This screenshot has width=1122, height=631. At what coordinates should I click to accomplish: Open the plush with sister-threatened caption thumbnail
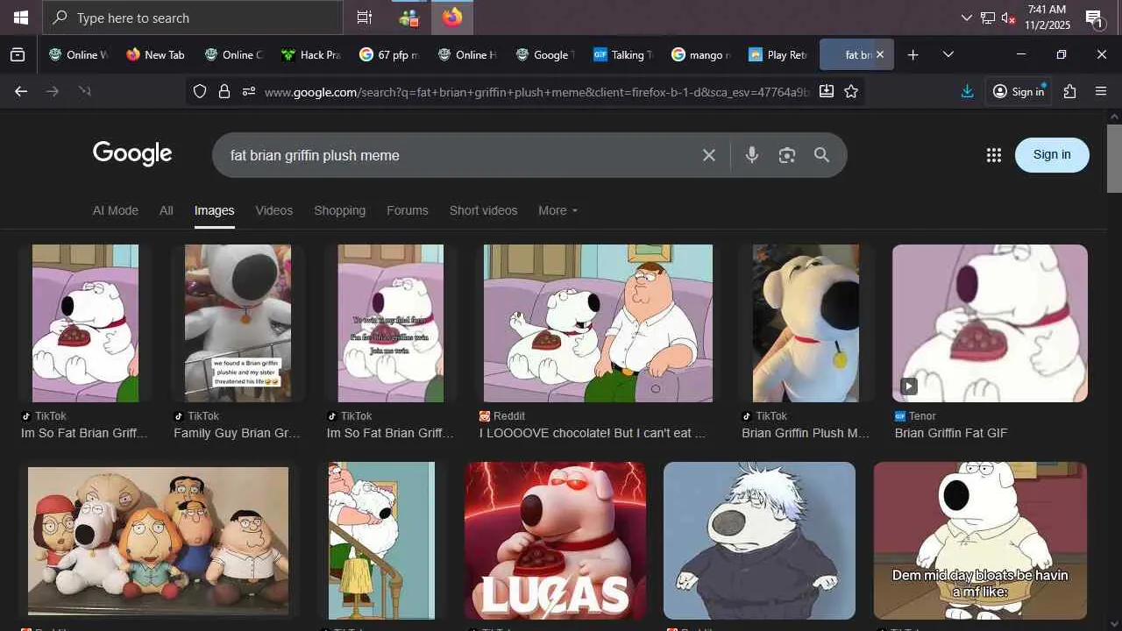coord(238,323)
